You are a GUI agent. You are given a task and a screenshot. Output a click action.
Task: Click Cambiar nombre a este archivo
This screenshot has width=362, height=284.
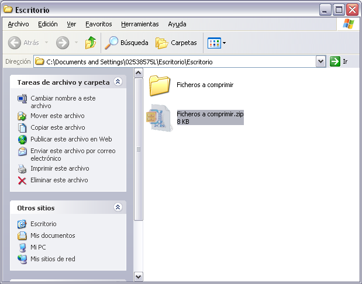(x=63, y=102)
